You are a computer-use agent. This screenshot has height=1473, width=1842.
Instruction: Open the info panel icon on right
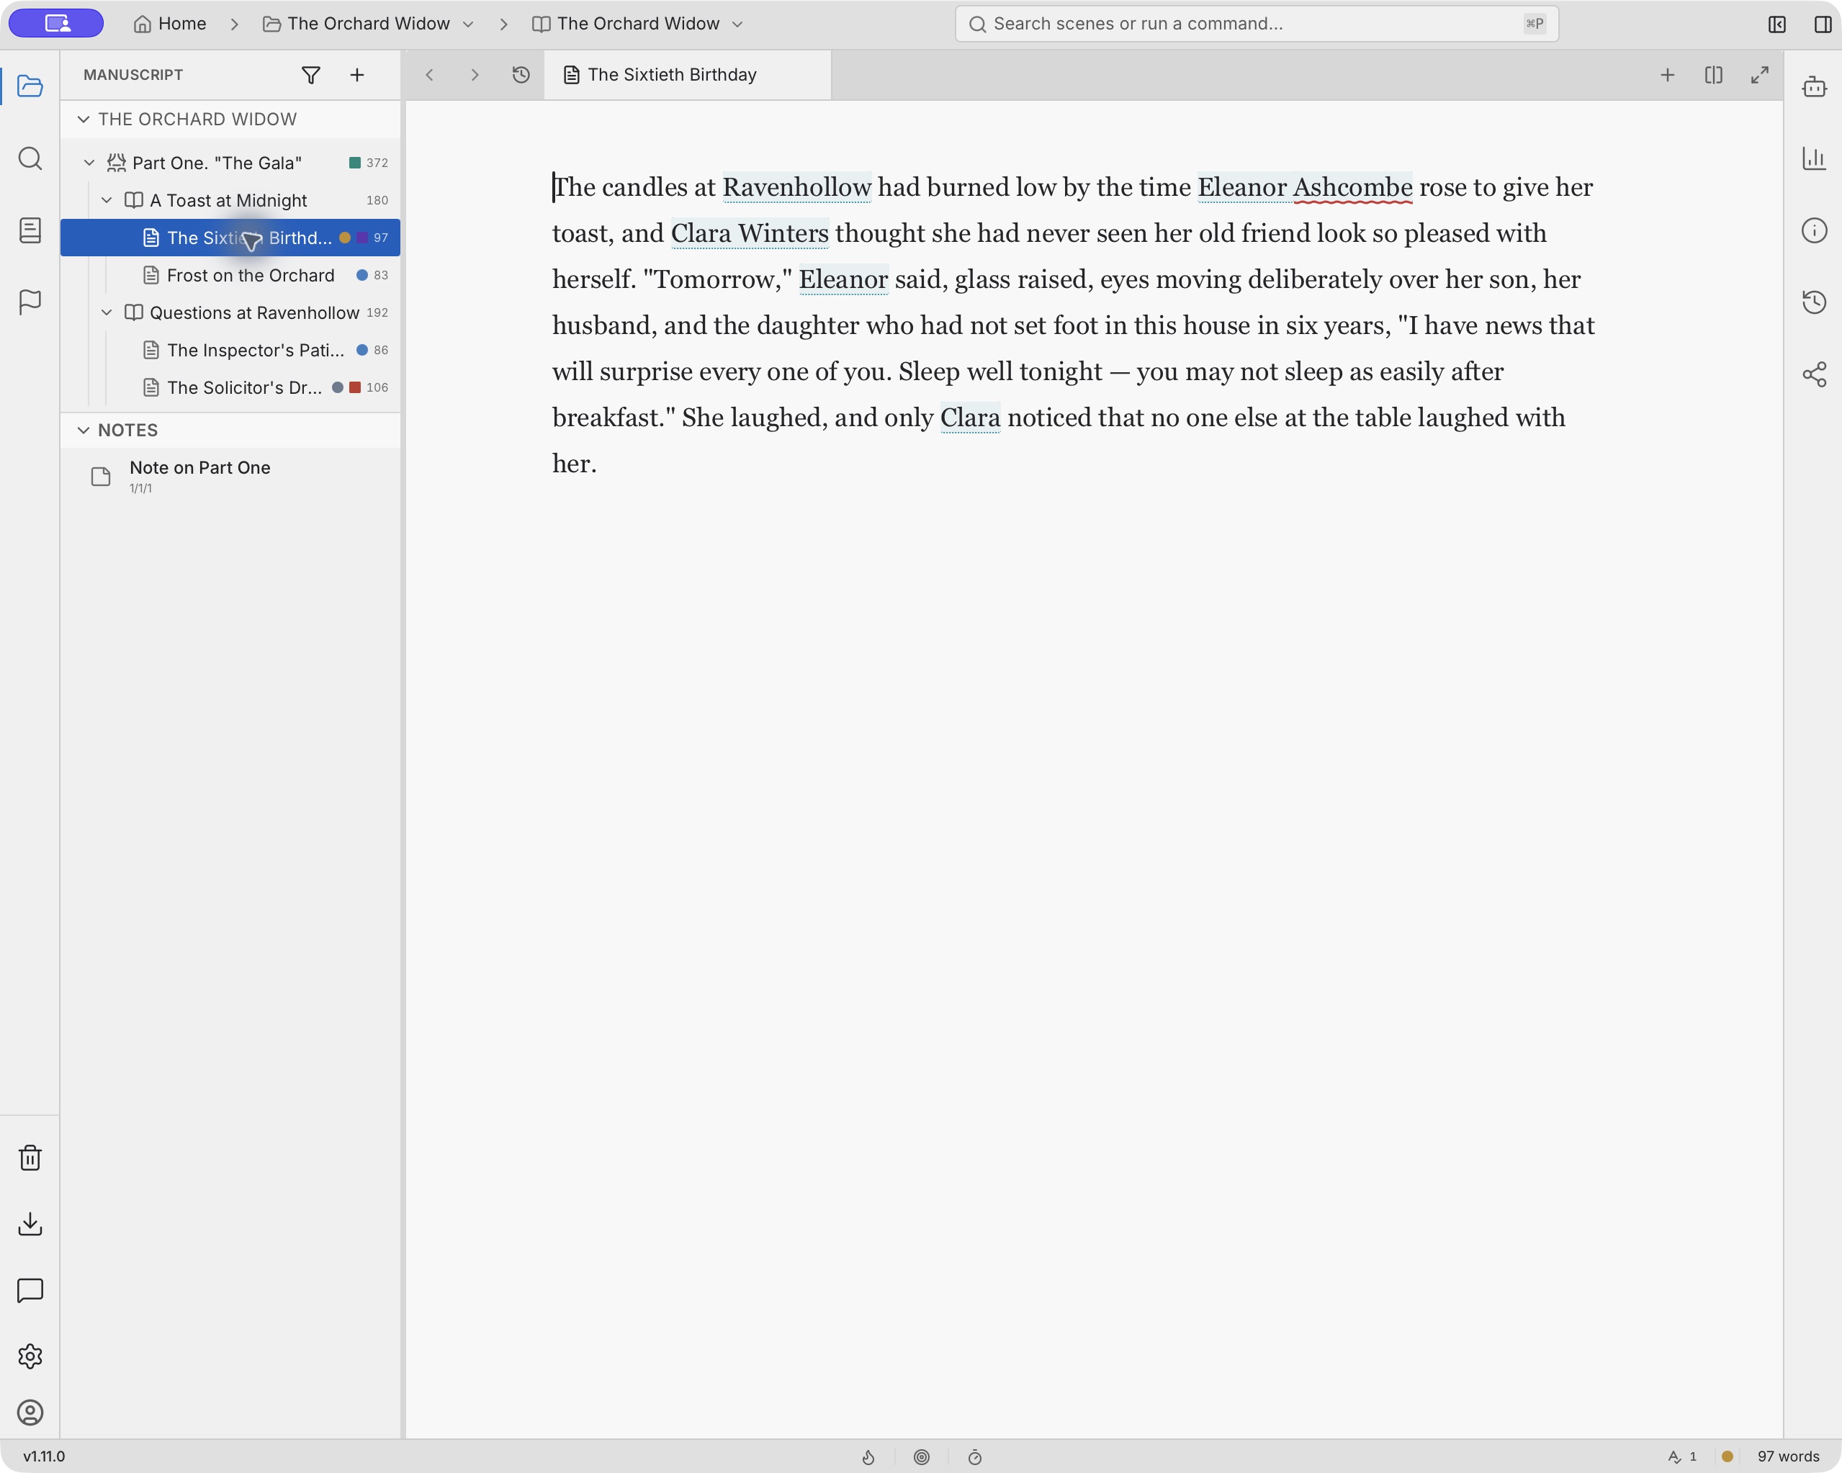tap(1814, 230)
